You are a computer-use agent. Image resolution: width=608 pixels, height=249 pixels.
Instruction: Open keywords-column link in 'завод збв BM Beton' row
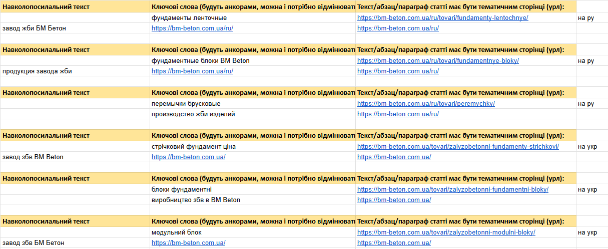pyautogui.click(x=188, y=157)
